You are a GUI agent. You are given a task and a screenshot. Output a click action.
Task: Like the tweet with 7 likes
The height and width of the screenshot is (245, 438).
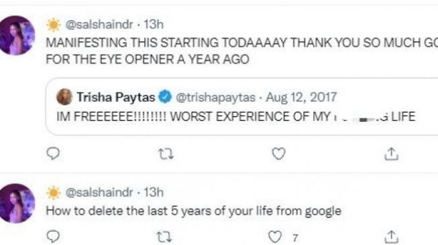[275, 237]
